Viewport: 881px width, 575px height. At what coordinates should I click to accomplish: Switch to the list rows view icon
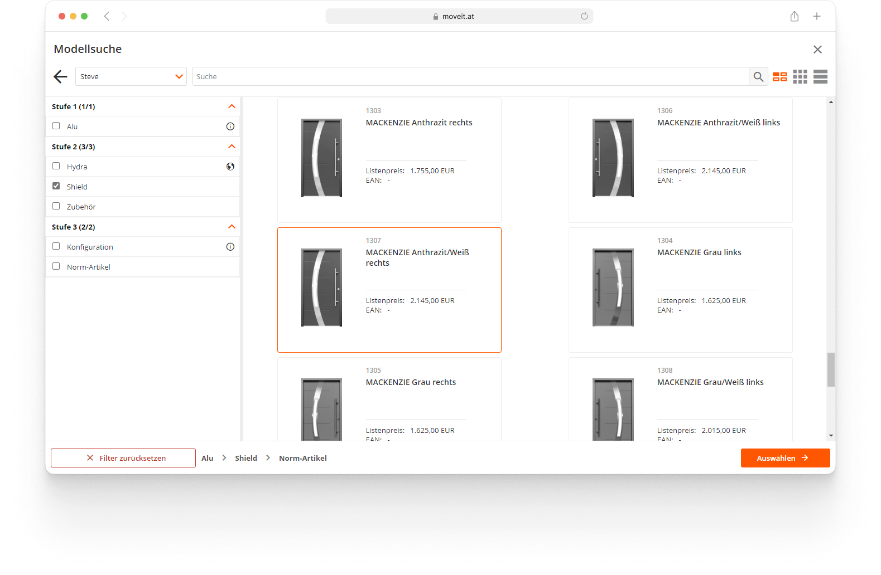pyautogui.click(x=820, y=76)
